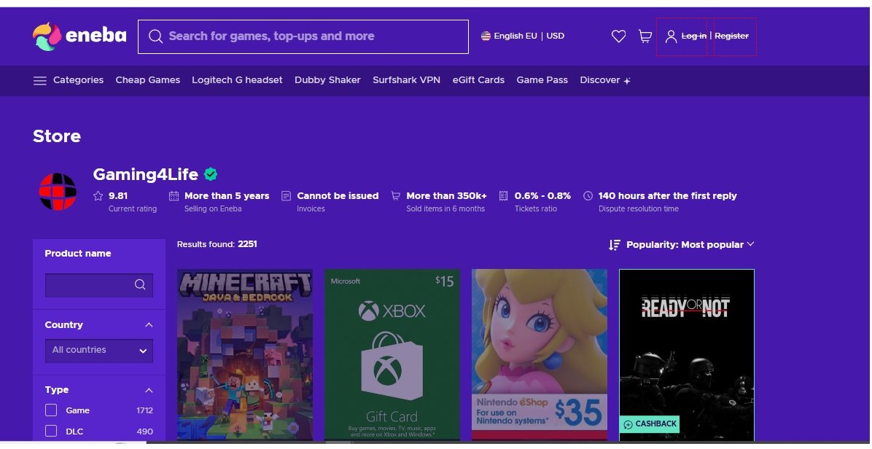This screenshot has height=449, width=872.
Task: Click the sort order icon beside Popularity
Action: pyautogui.click(x=615, y=245)
